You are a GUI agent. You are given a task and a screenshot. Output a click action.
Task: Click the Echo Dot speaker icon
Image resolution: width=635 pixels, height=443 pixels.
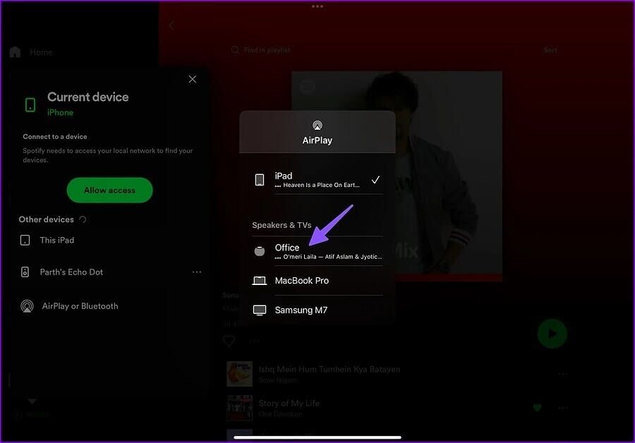tap(25, 272)
